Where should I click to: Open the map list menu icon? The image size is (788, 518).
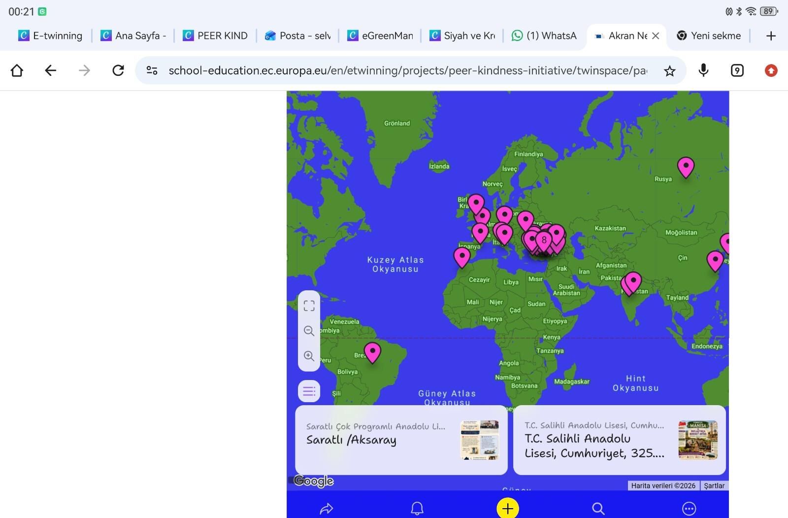point(309,391)
